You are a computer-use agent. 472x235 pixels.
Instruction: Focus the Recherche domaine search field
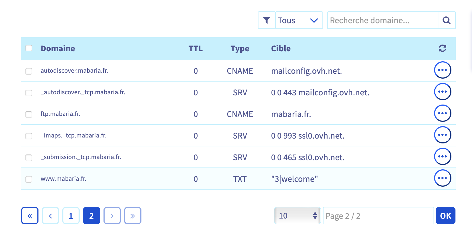(x=382, y=20)
